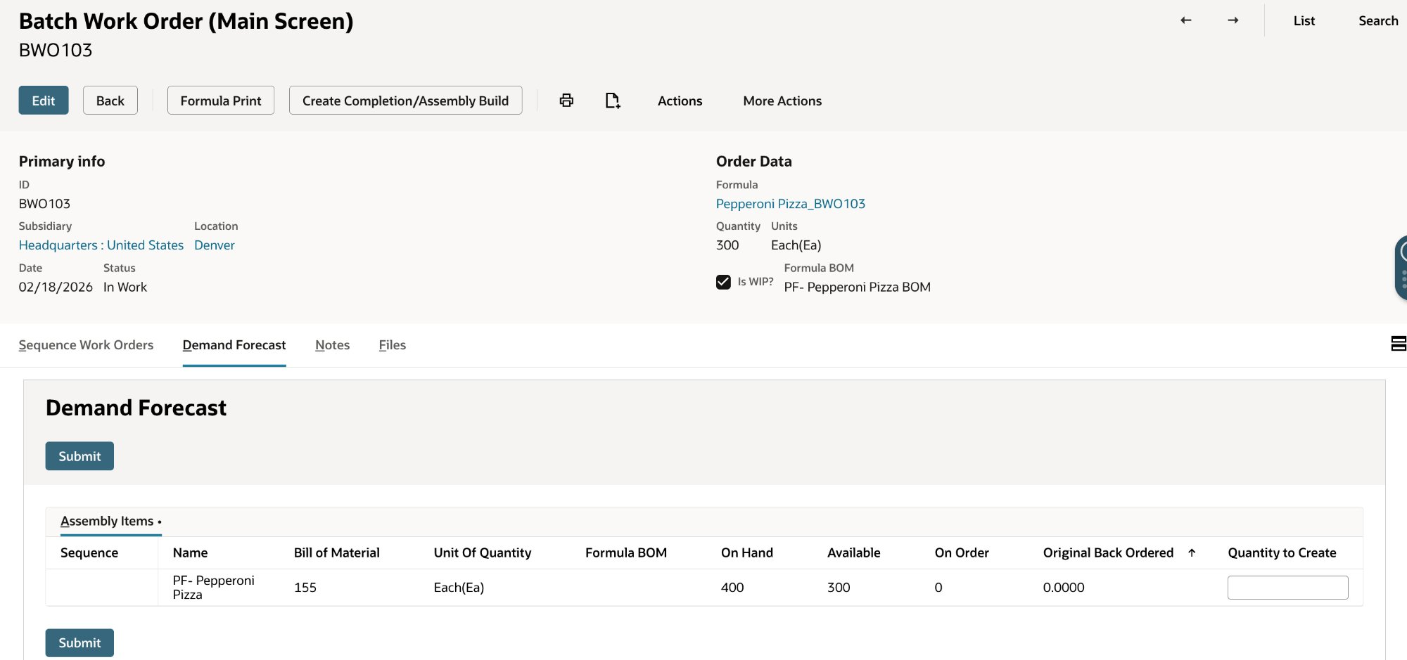Follow the Denver location link
The image size is (1407, 660).
coord(215,245)
